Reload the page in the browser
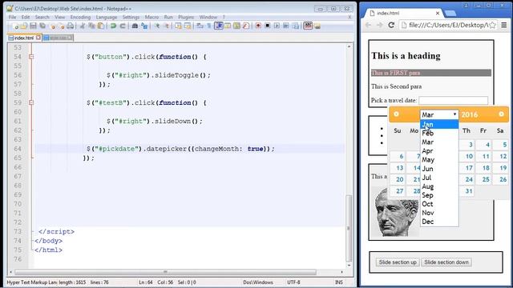 391,25
